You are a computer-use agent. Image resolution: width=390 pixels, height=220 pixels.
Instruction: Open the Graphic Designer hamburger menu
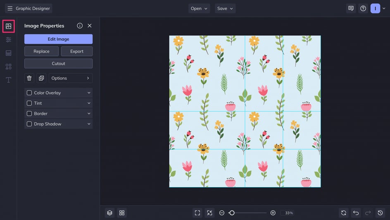coord(10,8)
